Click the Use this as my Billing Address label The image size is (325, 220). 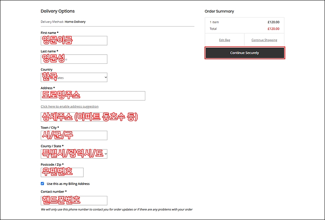click(x=68, y=184)
